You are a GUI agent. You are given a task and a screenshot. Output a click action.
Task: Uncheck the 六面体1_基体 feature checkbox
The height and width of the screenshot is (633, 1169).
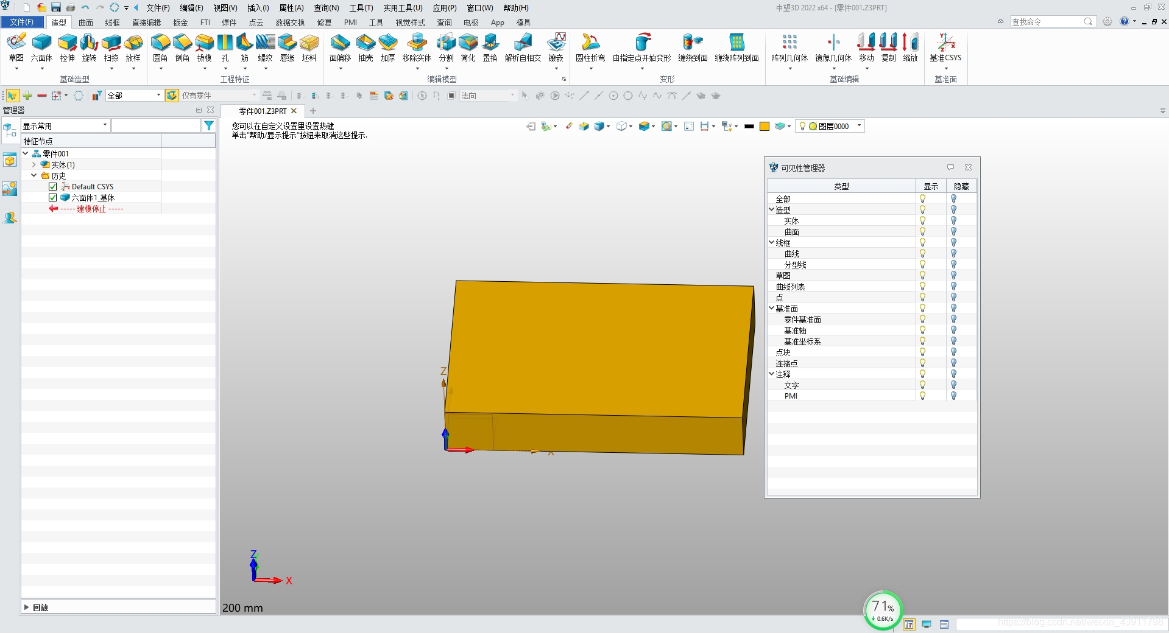pyautogui.click(x=53, y=198)
